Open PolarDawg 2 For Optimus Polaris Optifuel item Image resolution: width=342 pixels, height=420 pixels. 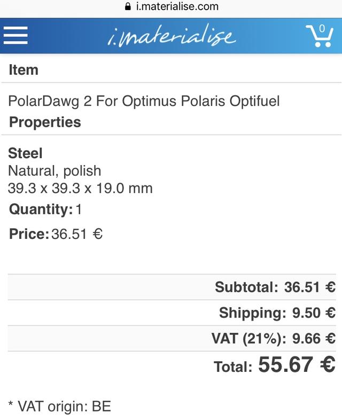click(x=144, y=101)
